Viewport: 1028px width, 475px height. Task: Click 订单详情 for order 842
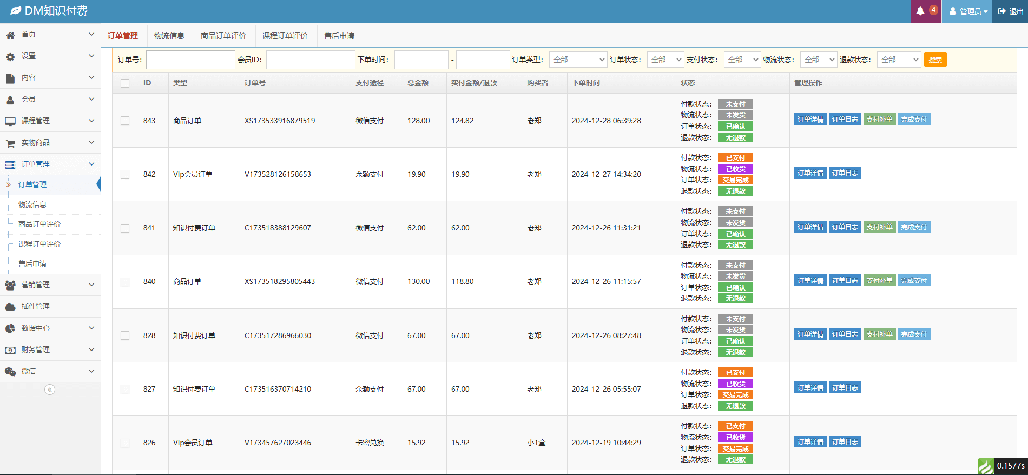[x=810, y=173]
